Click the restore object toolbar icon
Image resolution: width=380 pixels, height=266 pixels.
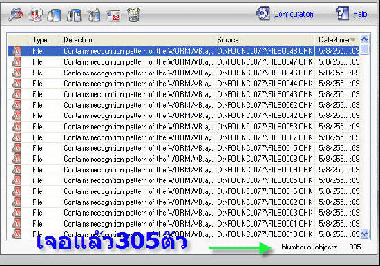pos(54,15)
